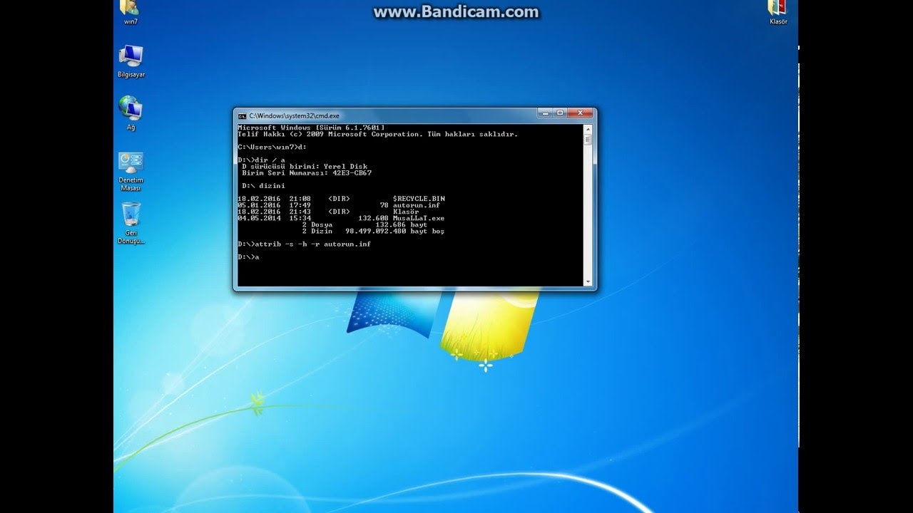Click the '$RECYCLE.BIN' directory entry
Viewport: 913px width, 513px height.
342,199
